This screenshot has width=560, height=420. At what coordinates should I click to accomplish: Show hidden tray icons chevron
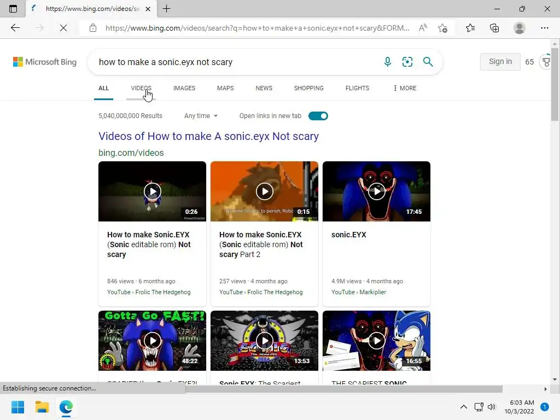pos(464,407)
